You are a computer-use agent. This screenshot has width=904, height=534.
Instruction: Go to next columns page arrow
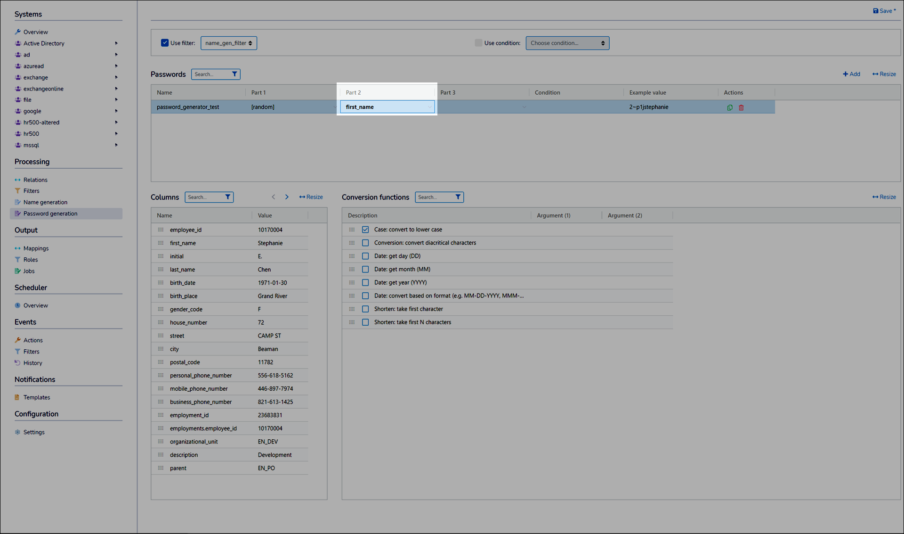click(287, 197)
